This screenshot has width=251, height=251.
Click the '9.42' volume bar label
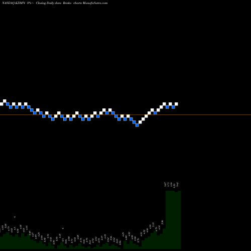pyautogui.click(x=178, y=184)
